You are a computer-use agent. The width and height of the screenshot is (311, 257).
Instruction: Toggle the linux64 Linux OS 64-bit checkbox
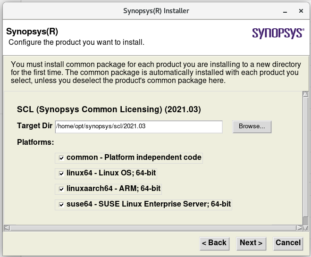tap(61, 174)
